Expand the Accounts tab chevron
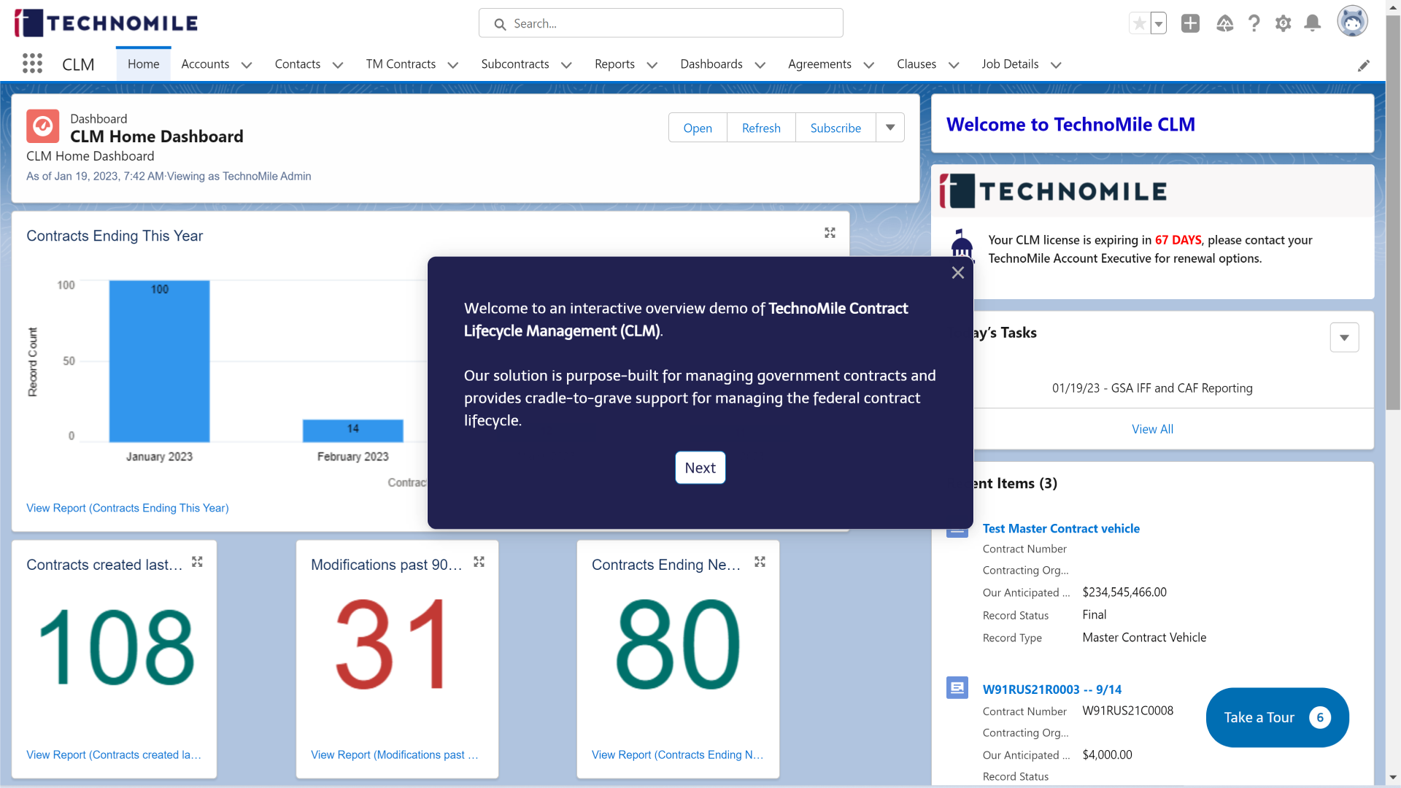 247,65
